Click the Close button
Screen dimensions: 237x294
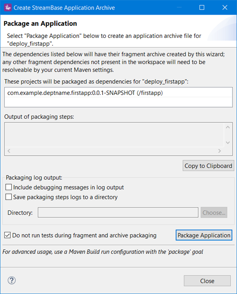click(x=207, y=281)
